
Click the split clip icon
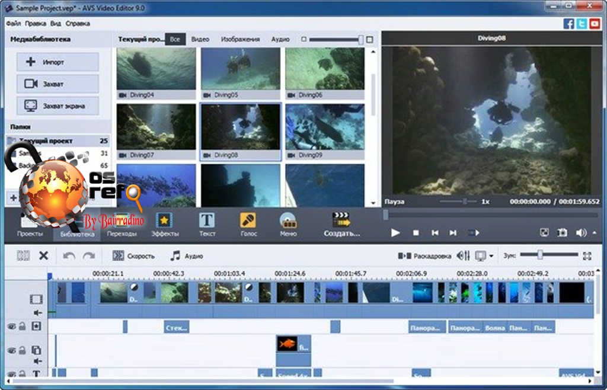23,255
